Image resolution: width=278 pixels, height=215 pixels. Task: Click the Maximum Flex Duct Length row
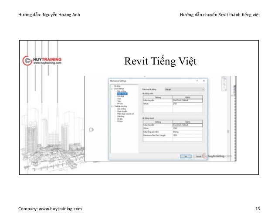173,135
